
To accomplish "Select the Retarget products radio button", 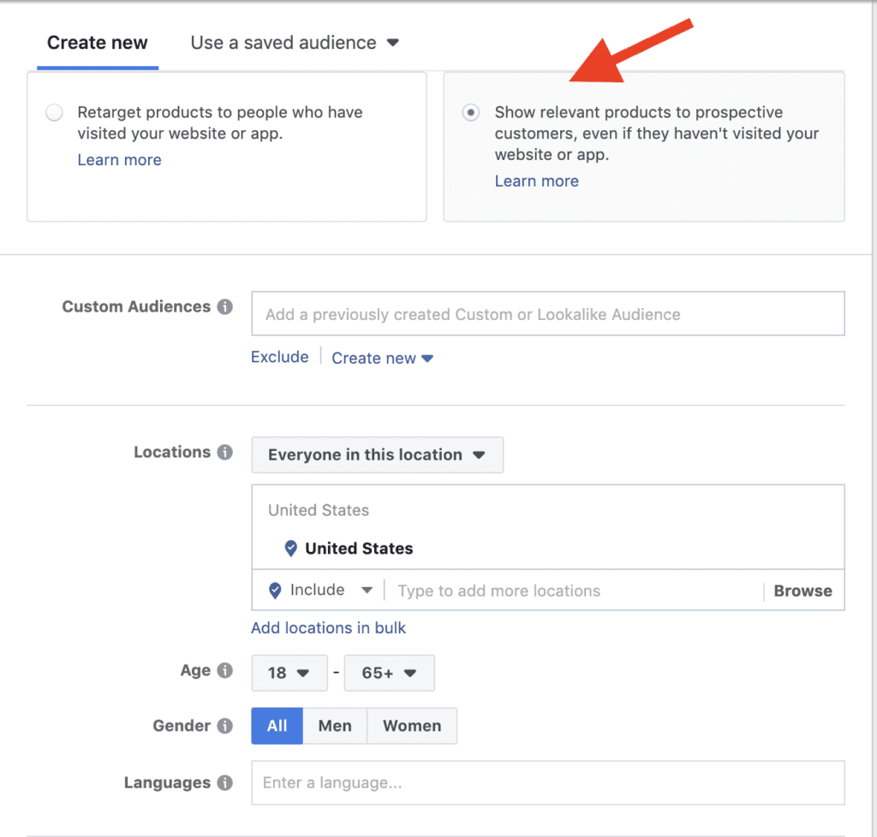I will [x=55, y=113].
